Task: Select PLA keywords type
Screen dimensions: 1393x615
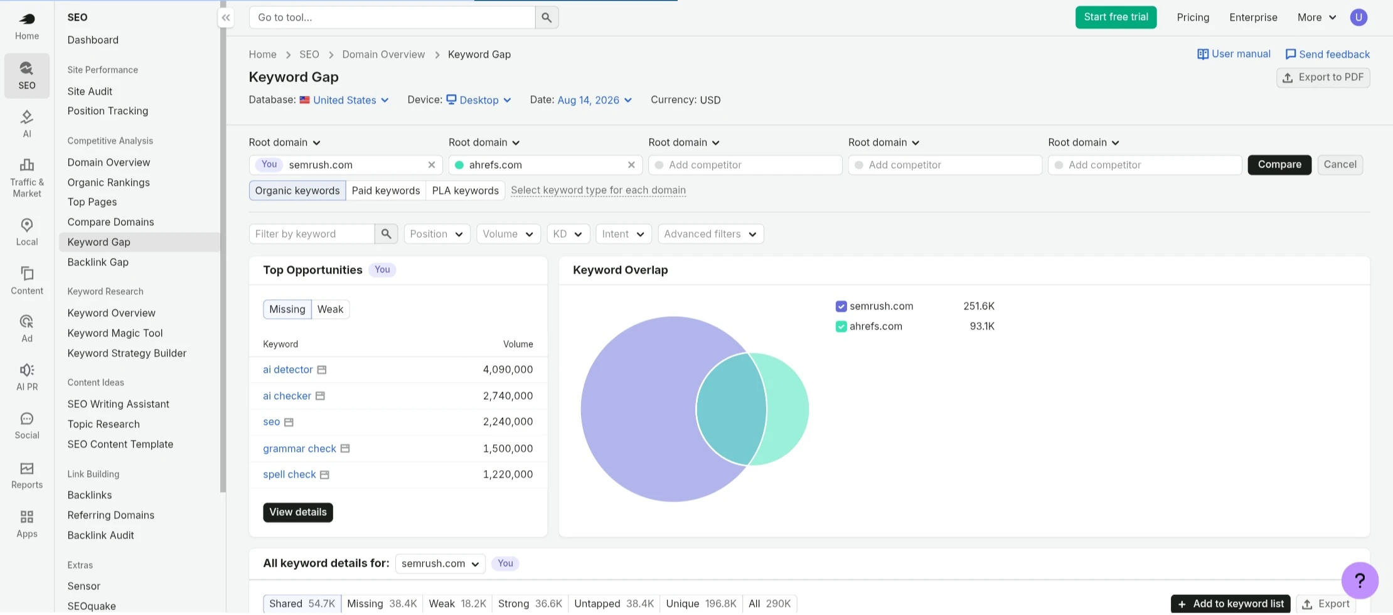Action: (x=465, y=191)
